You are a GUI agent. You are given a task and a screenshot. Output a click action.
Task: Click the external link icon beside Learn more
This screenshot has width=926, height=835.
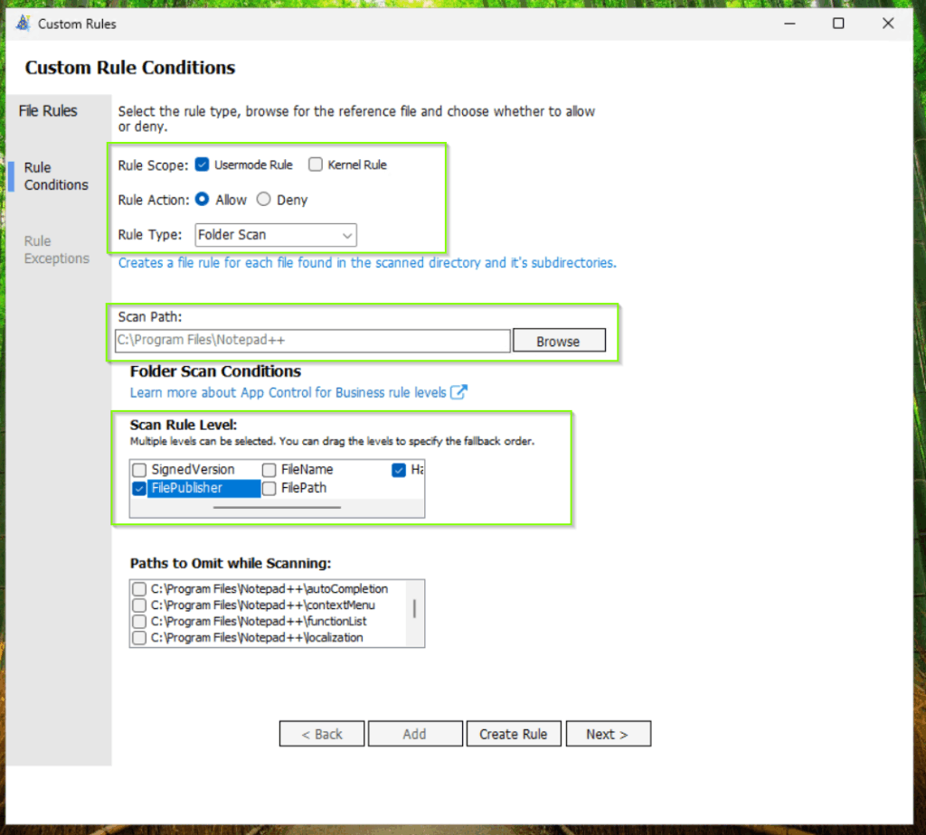pos(459,392)
